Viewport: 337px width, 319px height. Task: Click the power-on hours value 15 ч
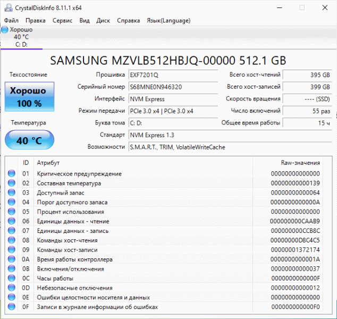(x=307, y=123)
